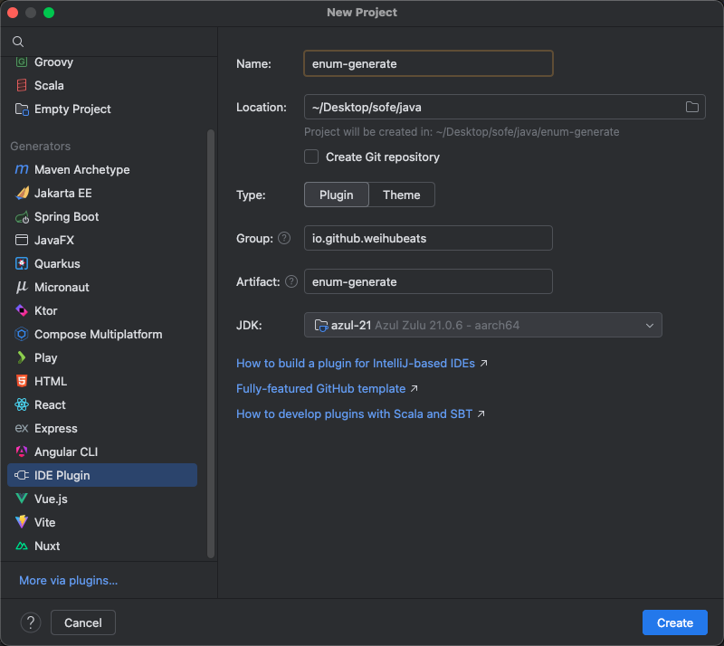Select the IDE Plugin generator

(102, 475)
